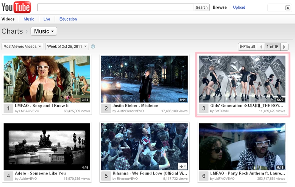Go to previous chart page arrow
The height and width of the screenshot is (187, 295).
(x=261, y=47)
